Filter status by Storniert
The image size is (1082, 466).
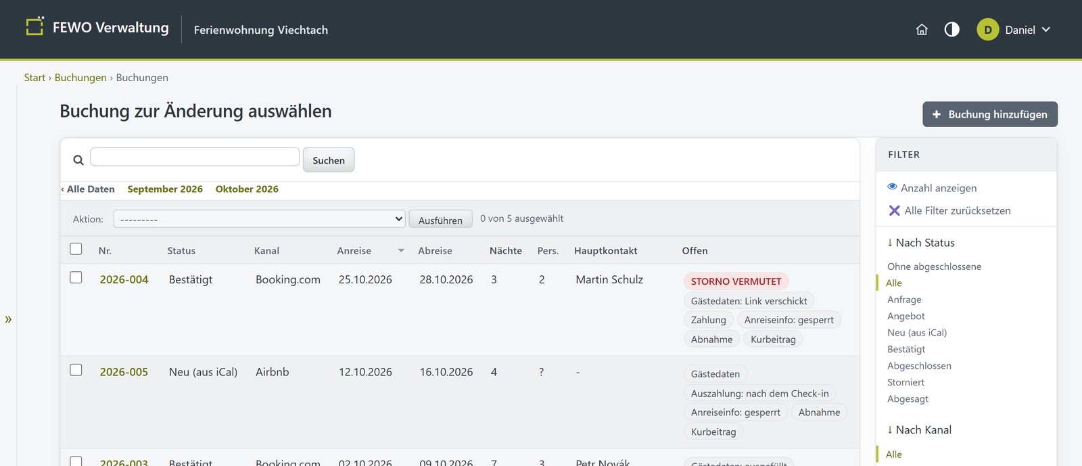905,382
